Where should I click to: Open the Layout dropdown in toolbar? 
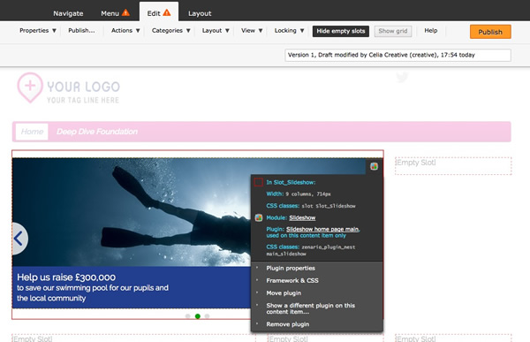(216, 30)
